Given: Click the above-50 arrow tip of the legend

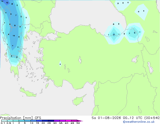Looking at the screenshot, I should tap(80, 121).
